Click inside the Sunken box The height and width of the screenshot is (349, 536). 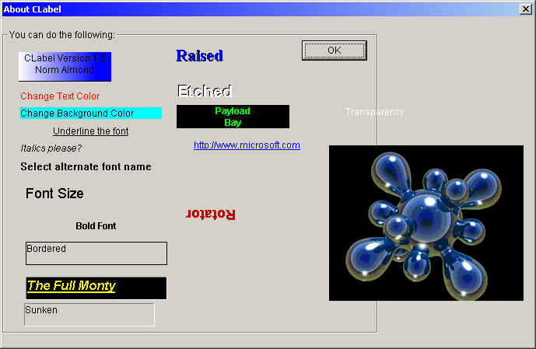(89, 315)
